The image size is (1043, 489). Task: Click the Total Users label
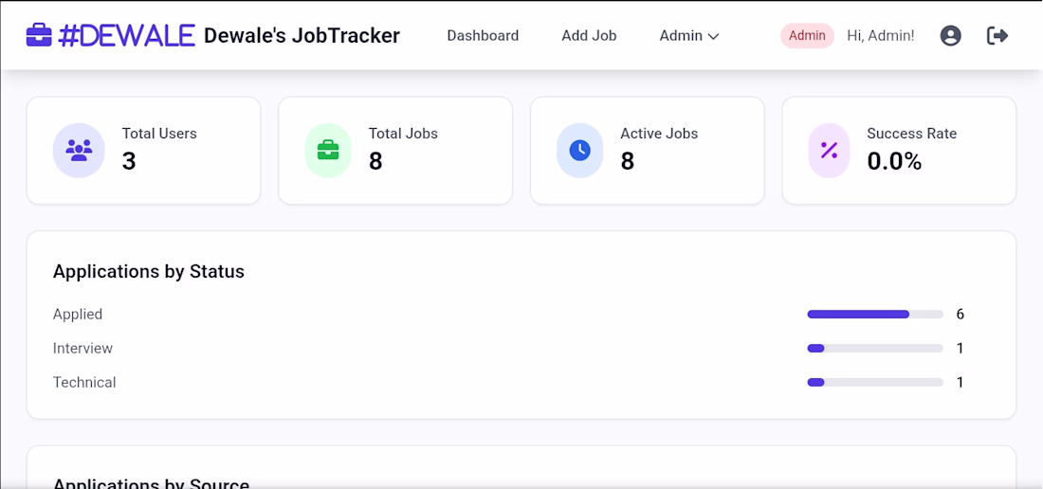[x=159, y=134]
